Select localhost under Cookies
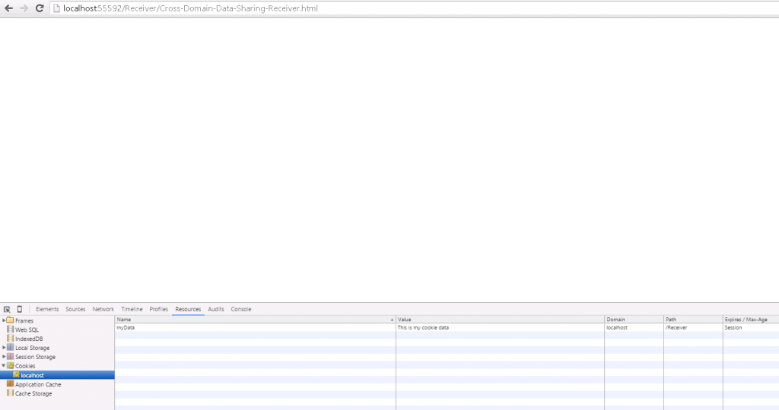Viewport: 779px width, 410px height. click(x=32, y=375)
